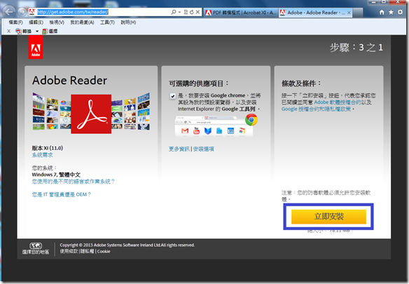This screenshot has width=409, height=284.
Task: Open Favorites with the star icon
Action: [x=391, y=13]
